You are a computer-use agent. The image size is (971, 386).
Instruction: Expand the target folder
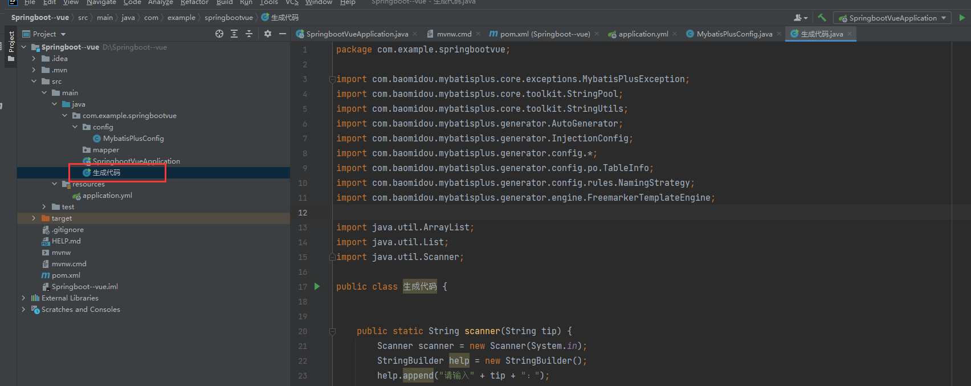(34, 218)
